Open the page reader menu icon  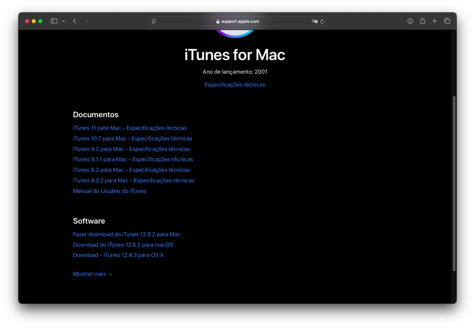pos(154,21)
